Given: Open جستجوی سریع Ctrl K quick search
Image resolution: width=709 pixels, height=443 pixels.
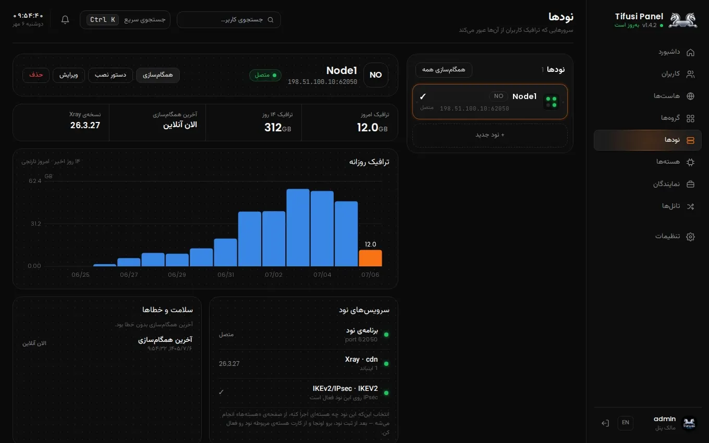Looking at the screenshot, I should pyautogui.click(x=125, y=20).
